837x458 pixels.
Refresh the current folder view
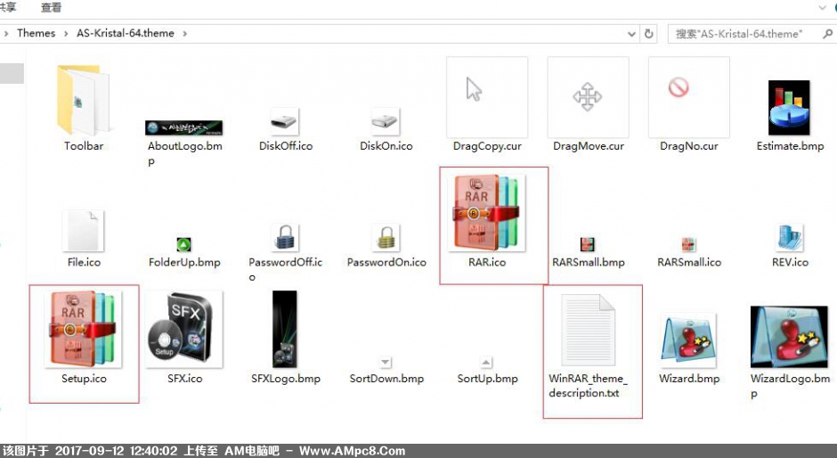tap(648, 34)
